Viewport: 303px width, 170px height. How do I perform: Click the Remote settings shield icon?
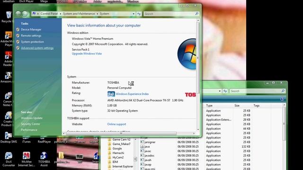pos(18,36)
